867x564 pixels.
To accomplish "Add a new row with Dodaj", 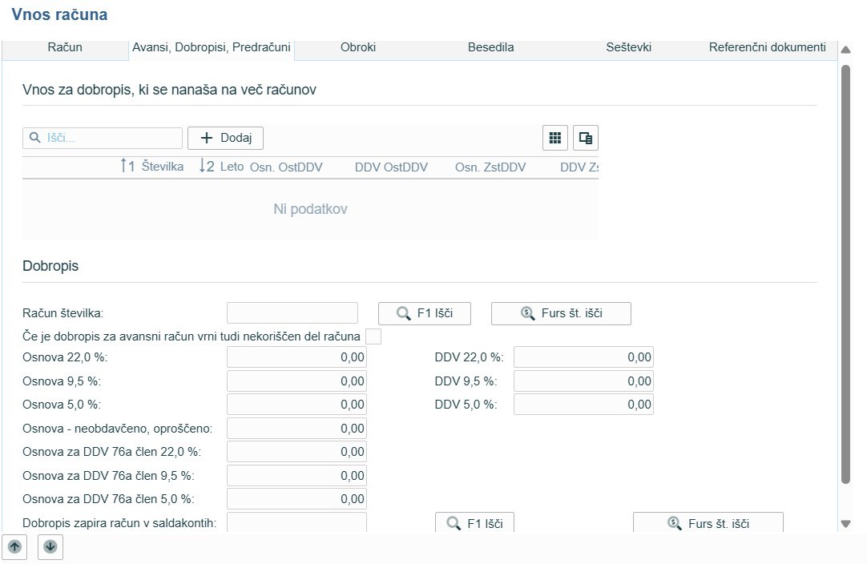I will point(225,138).
